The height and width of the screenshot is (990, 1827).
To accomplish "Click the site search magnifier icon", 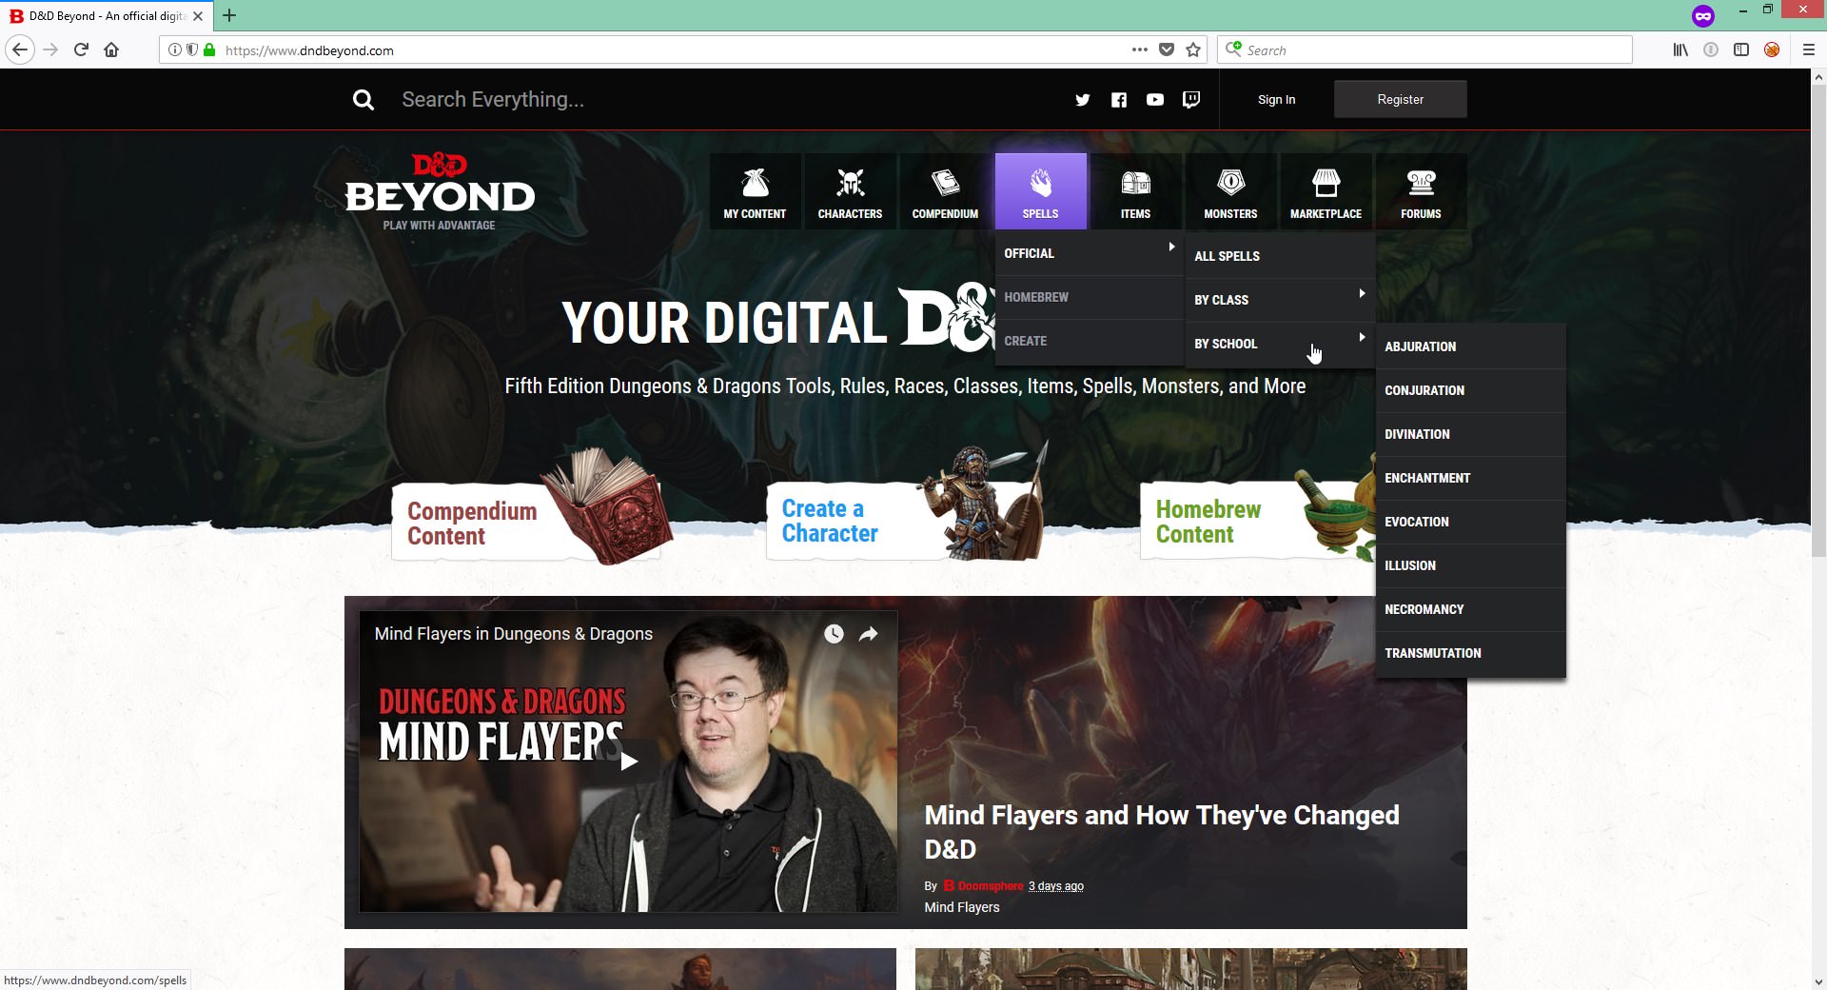I will point(363,100).
